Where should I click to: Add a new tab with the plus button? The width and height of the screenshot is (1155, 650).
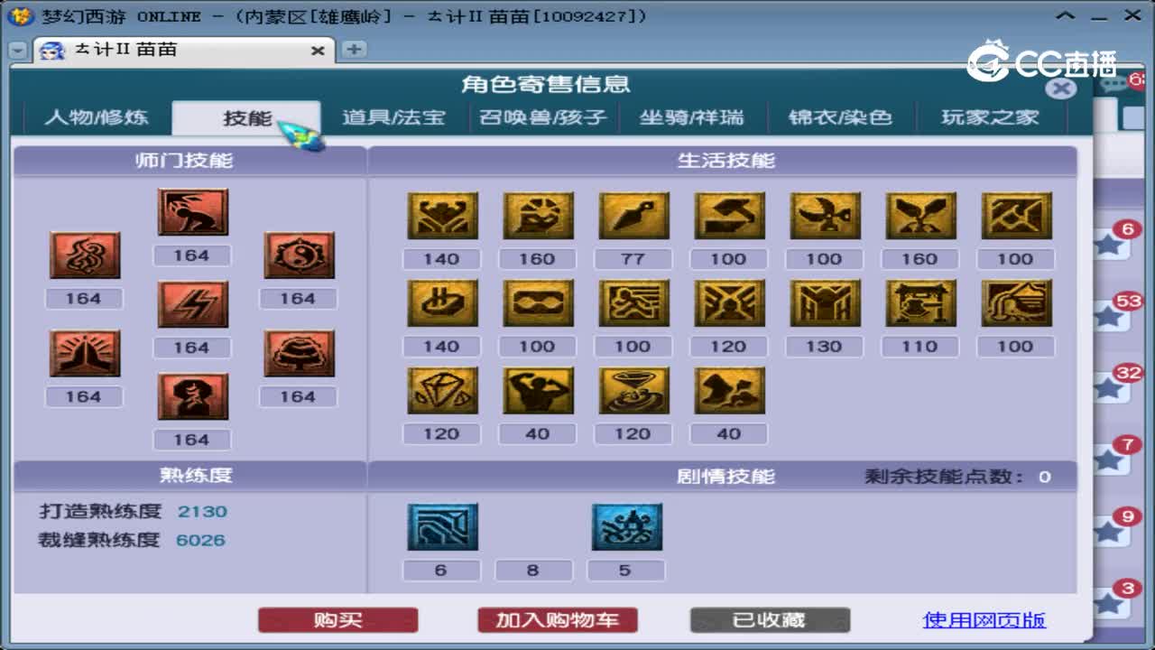354,50
